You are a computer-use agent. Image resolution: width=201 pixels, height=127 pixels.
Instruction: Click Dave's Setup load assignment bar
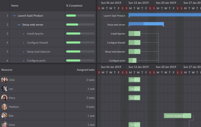(134, 125)
